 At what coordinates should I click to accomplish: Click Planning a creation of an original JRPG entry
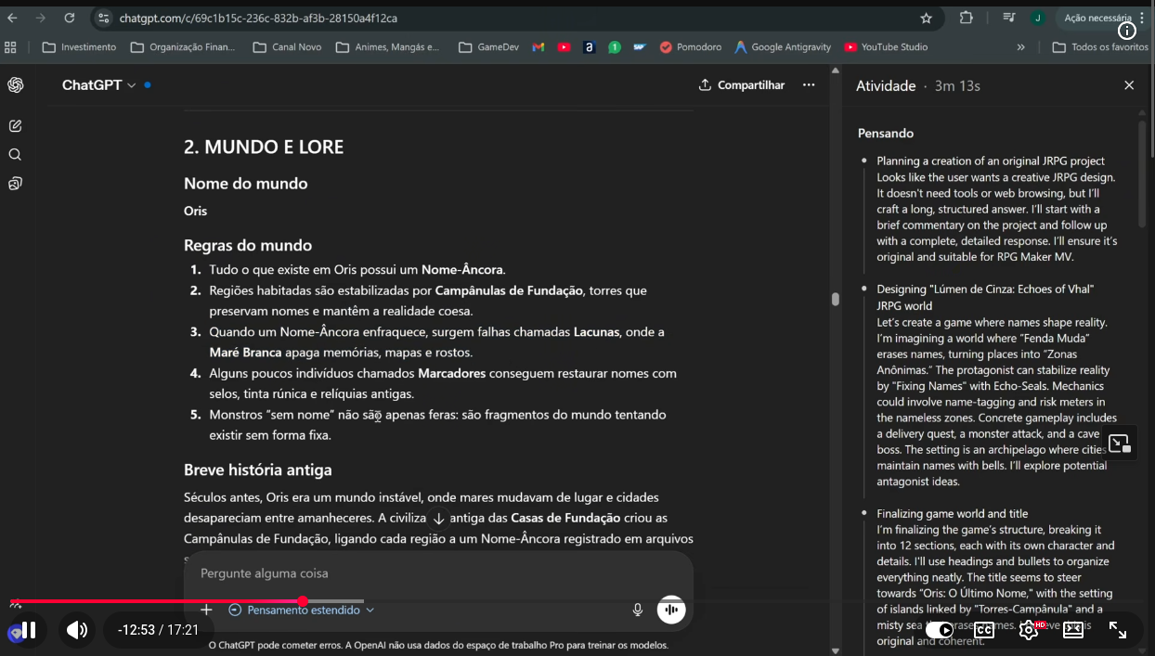click(x=991, y=161)
